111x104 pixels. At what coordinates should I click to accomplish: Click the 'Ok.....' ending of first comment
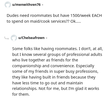[76, 21]
